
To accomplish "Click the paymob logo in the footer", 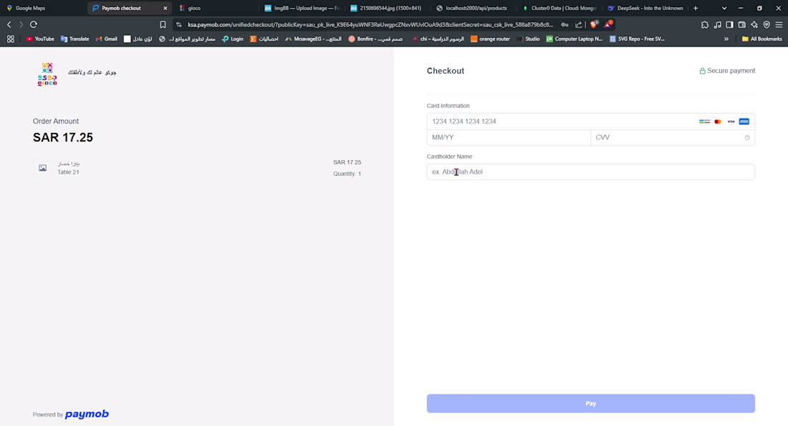I will [x=87, y=414].
